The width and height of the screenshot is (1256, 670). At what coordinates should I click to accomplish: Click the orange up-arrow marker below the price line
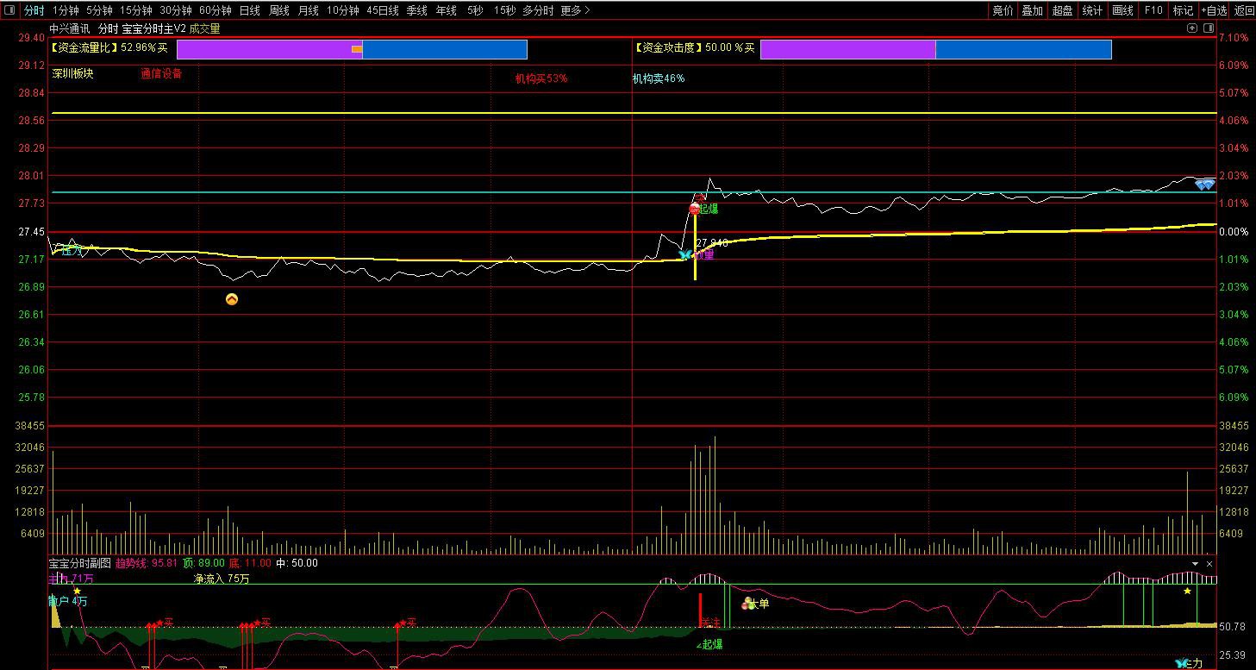point(231,299)
